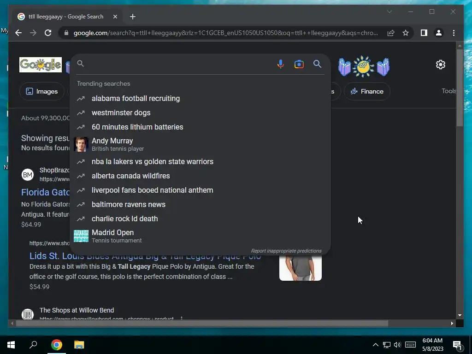This screenshot has height=354, width=472.
Task: Open the Chrome profile icon
Action: click(x=439, y=33)
